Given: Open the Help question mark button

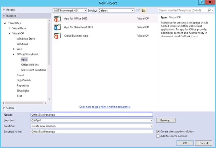Looking at the screenshot, I should 201,2.
